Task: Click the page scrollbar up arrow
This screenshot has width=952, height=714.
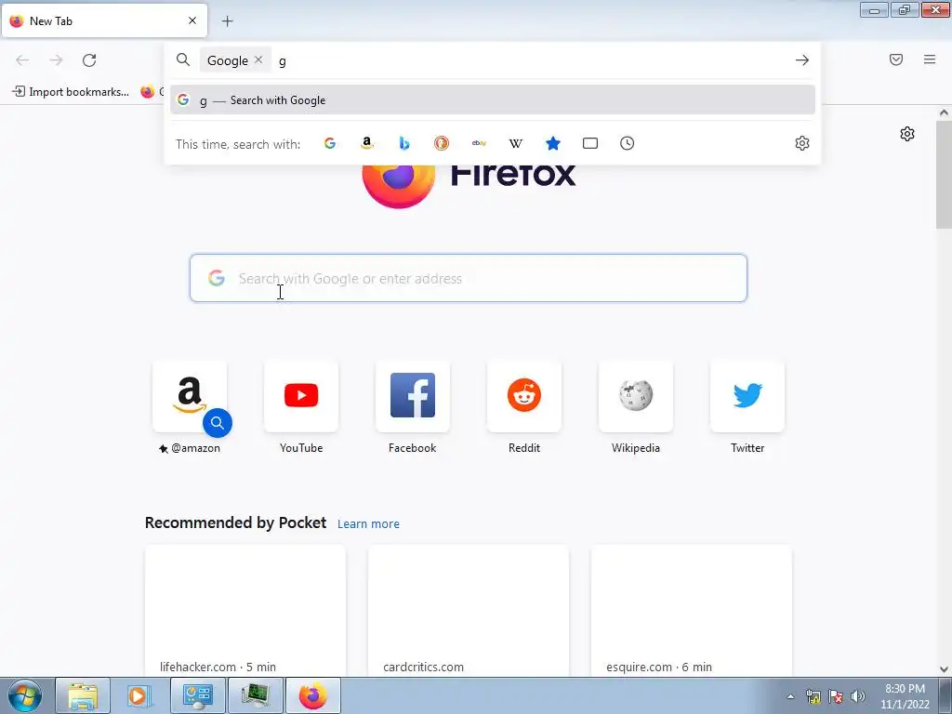Action: (x=944, y=112)
